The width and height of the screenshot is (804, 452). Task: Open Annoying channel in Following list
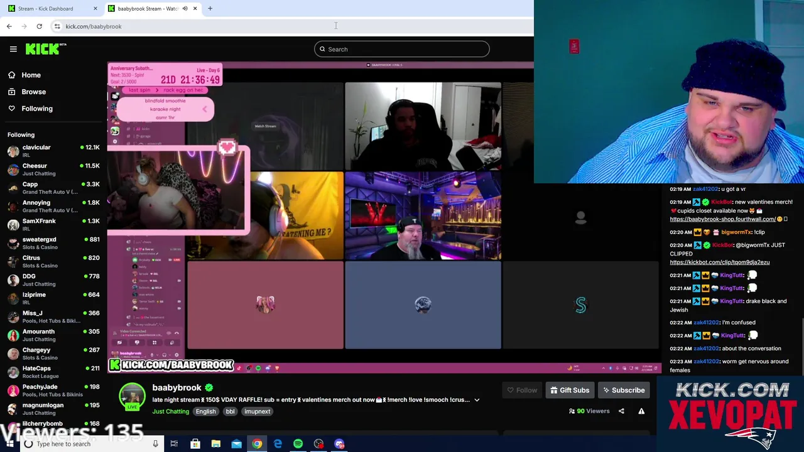tap(53, 206)
